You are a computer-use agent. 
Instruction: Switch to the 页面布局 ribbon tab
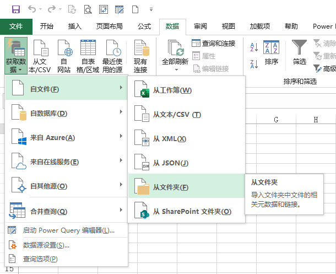click(110, 26)
